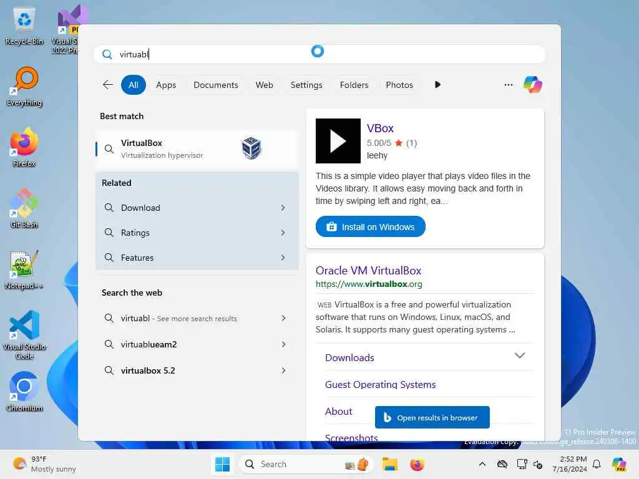Open the weather widget showing 93°F
This screenshot has width=639, height=479.
click(44, 464)
